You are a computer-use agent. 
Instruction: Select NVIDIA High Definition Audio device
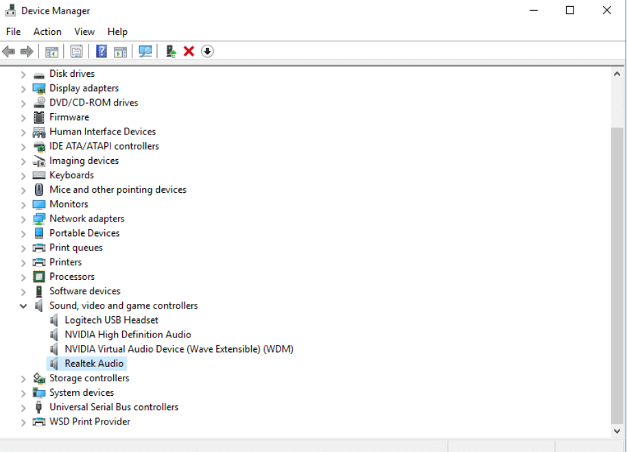(x=128, y=335)
